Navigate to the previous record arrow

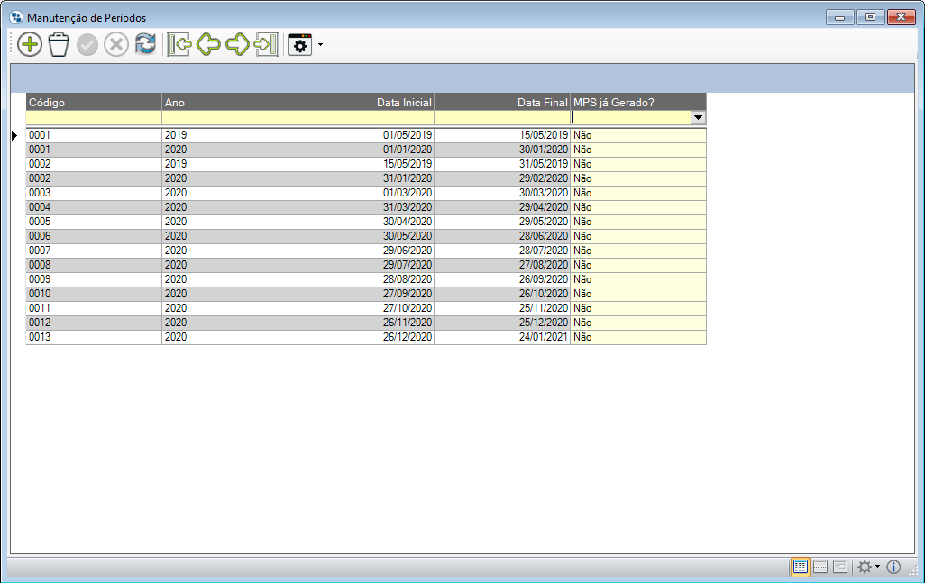[208, 45]
